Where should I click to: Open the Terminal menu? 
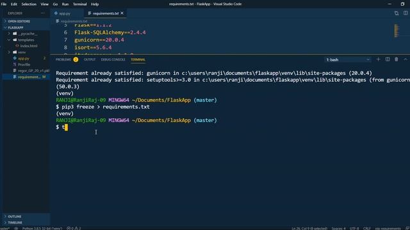[79, 4]
